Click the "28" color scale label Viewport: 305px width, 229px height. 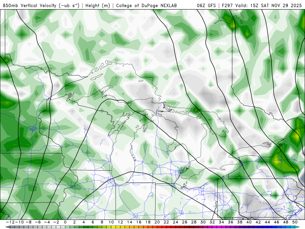tap(194, 222)
